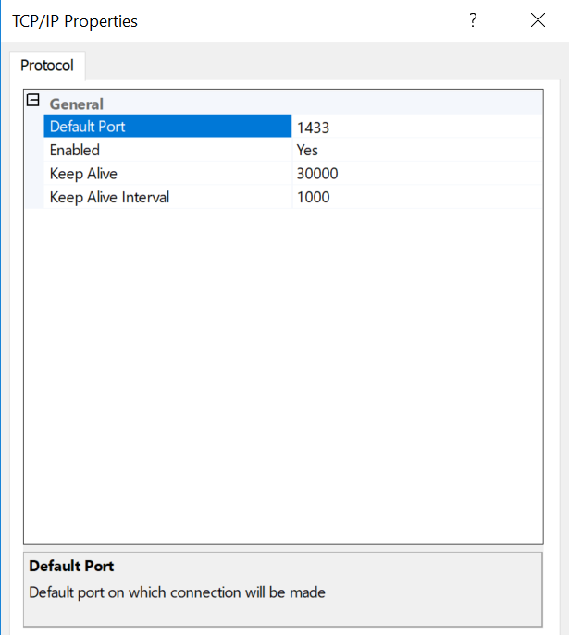Select the General category header
This screenshot has width=569, height=635.
(77, 104)
